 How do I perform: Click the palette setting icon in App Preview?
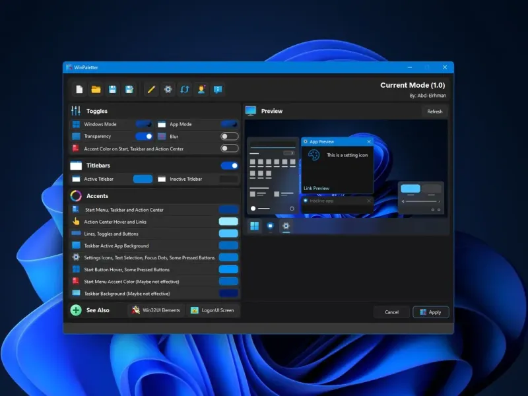[314, 155]
